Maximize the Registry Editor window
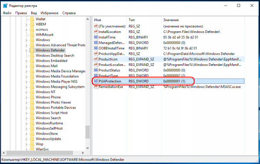 pyautogui.click(x=238, y=6)
